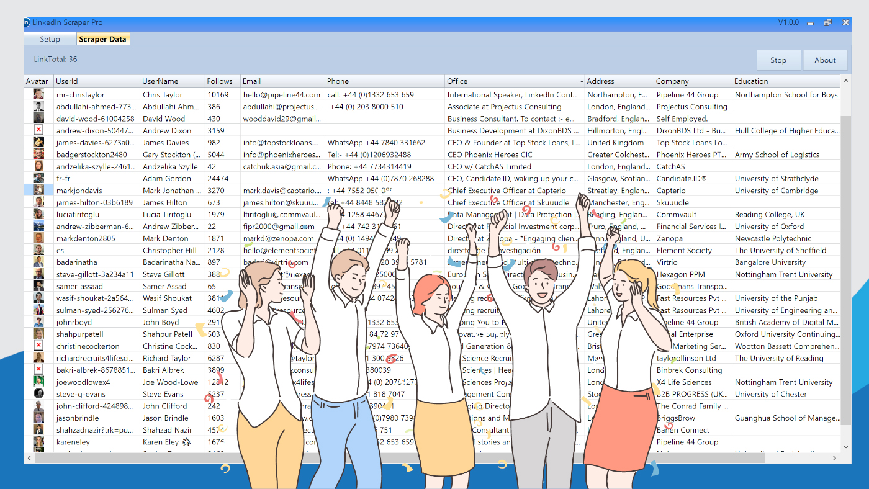Click the Email column header
869x489 pixels.
pos(282,81)
